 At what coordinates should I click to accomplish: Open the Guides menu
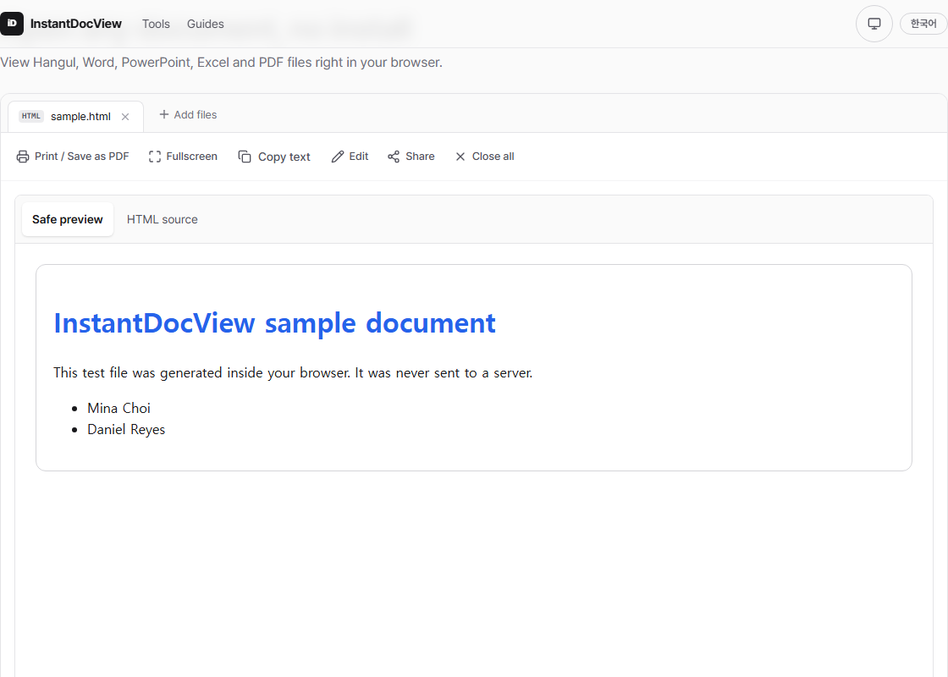pyautogui.click(x=205, y=24)
